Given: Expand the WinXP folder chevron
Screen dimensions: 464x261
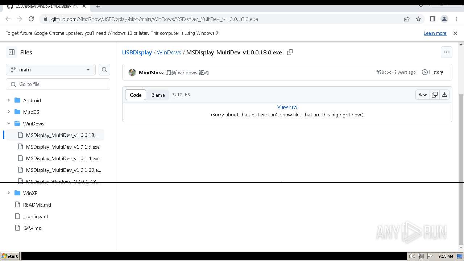Looking at the screenshot, I should coord(9,193).
